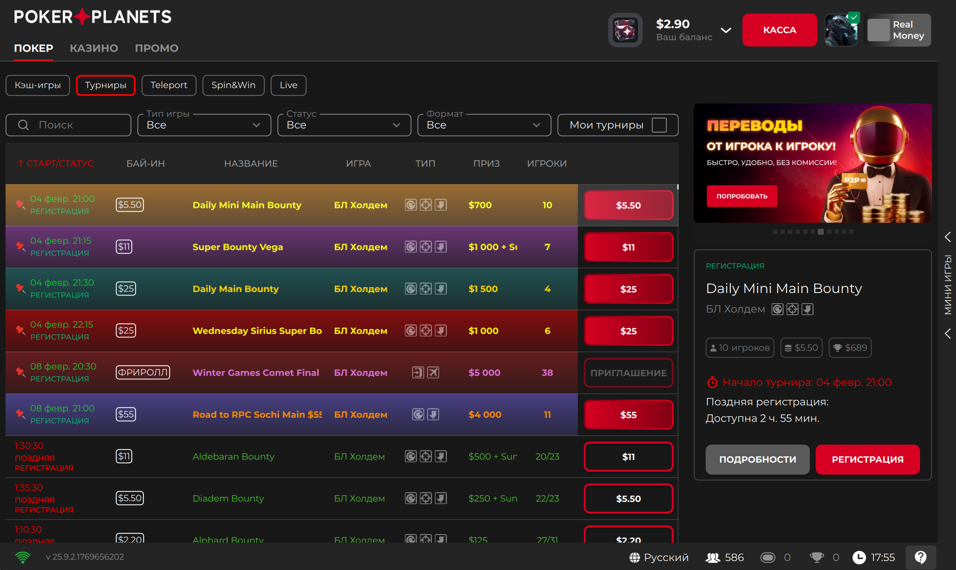Select the Spin&Win tab
The width and height of the screenshot is (956, 570).
point(233,85)
